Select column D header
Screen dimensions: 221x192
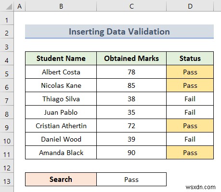click(190, 6)
